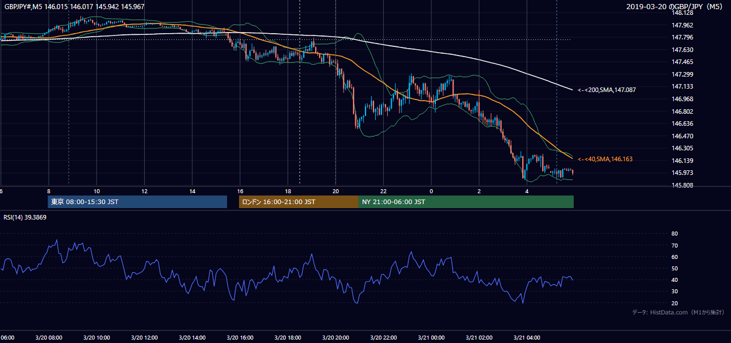The height and width of the screenshot is (343, 731).
Task: Click the 3/20 22:00 time label
Action: 383,338
